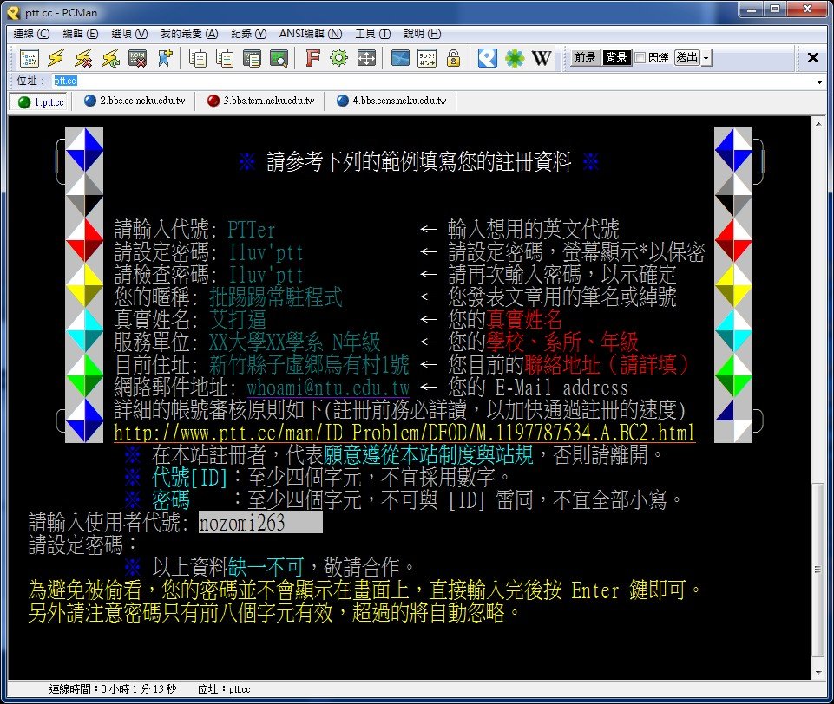The height and width of the screenshot is (704, 834).
Task: Open the 我的最愛 (A) menu
Action: [x=189, y=34]
